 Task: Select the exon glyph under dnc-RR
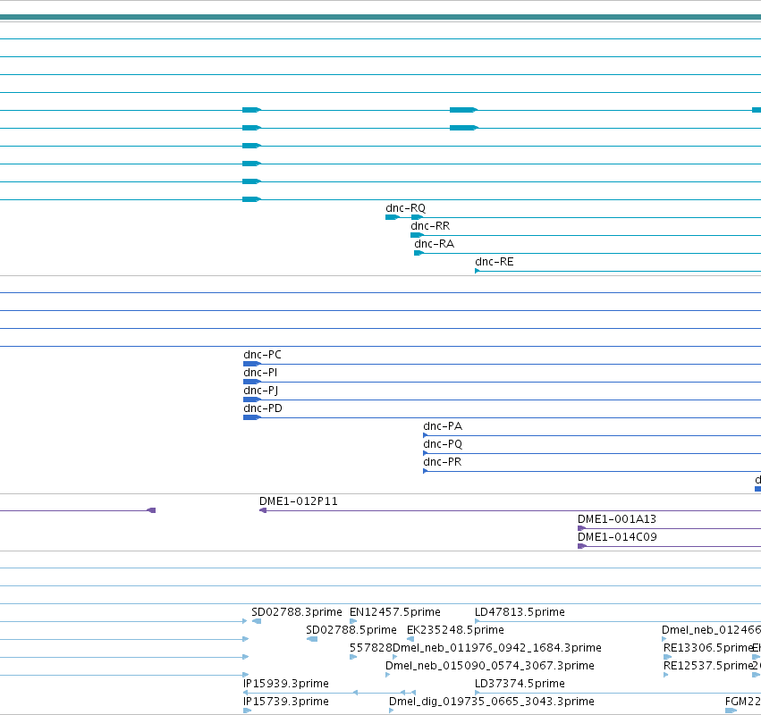[x=417, y=235]
